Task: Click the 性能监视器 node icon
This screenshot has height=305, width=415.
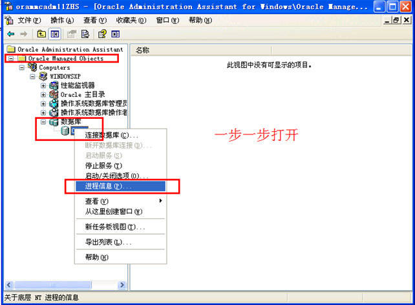Action: 54,85
